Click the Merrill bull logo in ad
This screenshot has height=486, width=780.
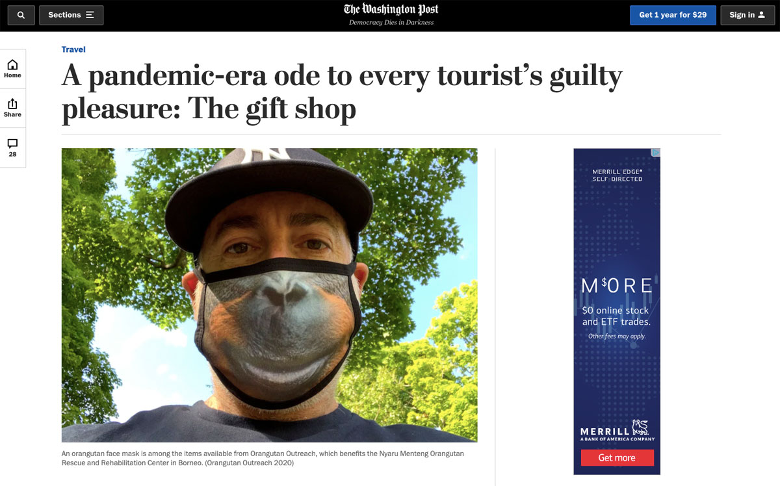tap(641, 428)
